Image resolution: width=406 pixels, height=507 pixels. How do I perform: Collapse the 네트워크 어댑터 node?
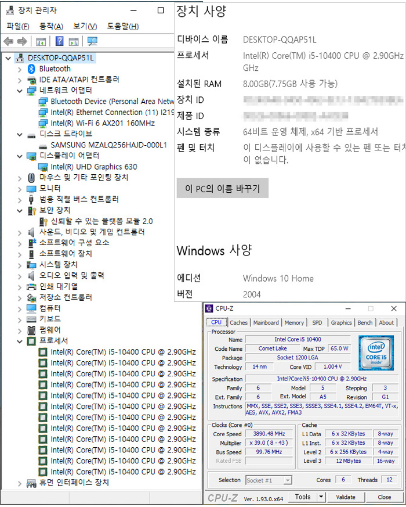(x=19, y=91)
